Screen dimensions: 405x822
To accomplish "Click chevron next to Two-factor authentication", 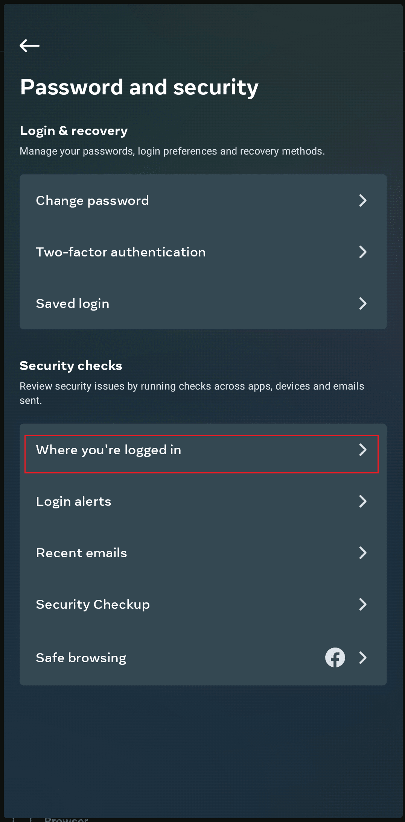I will pos(362,252).
